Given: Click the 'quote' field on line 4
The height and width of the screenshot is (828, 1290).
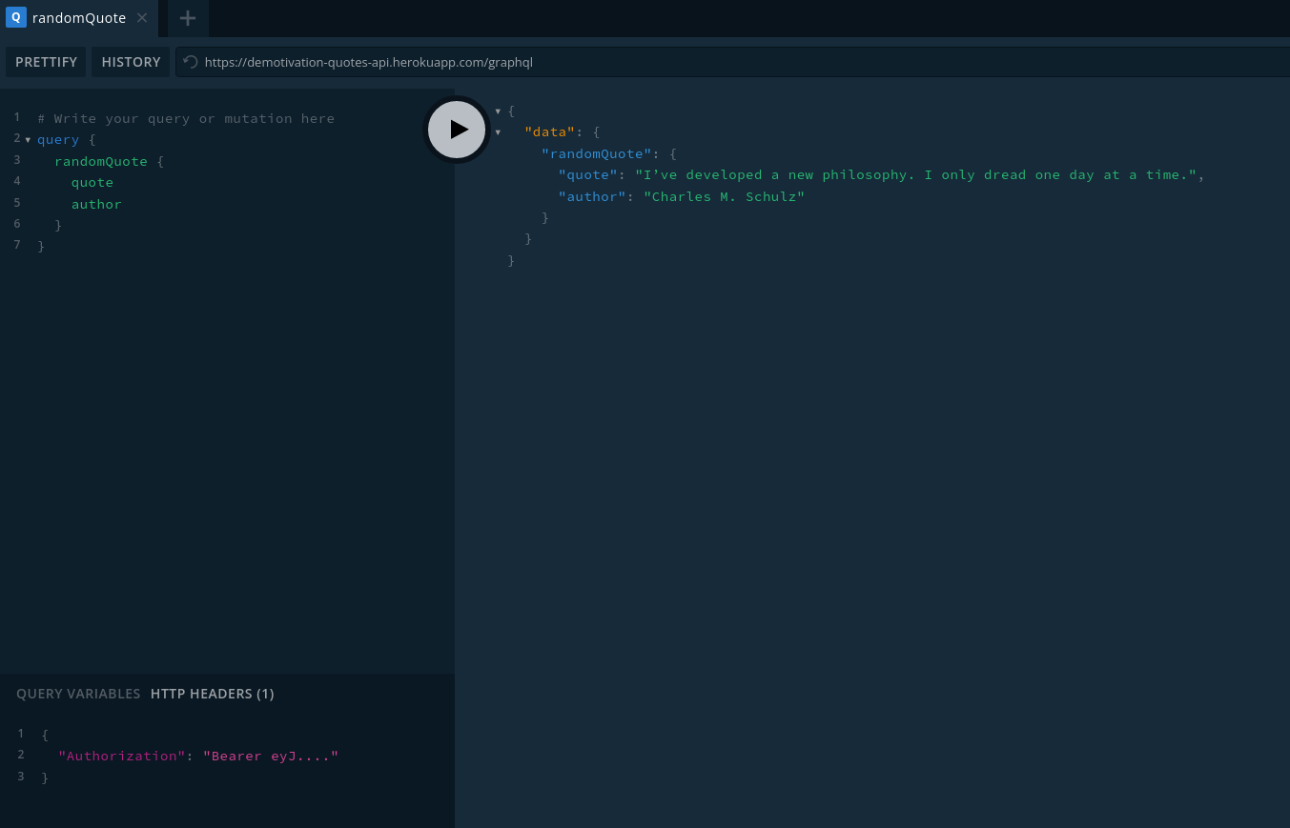Looking at the screenshot, I should 92,183.
